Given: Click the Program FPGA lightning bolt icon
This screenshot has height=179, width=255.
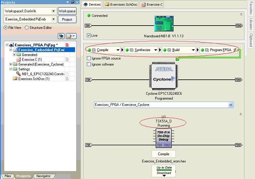Looking at the screenshot, I should click(x=235, y=50).
